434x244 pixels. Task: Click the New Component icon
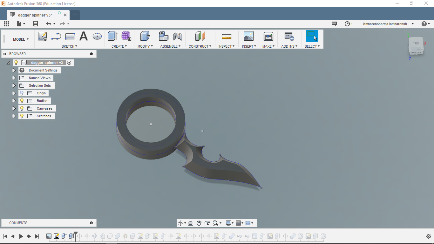(x=164, y=36)
